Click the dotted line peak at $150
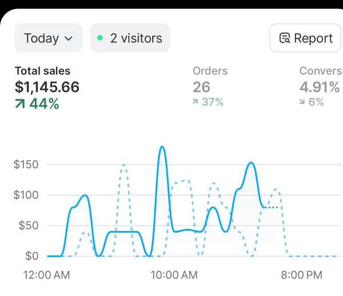 pos(123,165)
